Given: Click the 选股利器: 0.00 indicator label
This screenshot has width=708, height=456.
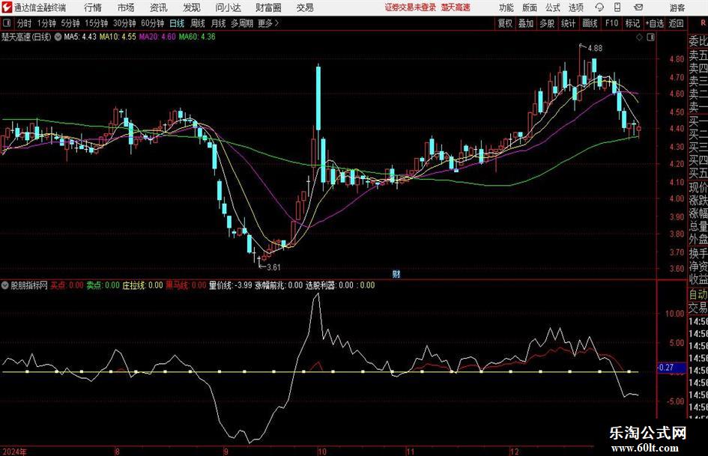Looking at the screenshot, I should click(330, 285).
